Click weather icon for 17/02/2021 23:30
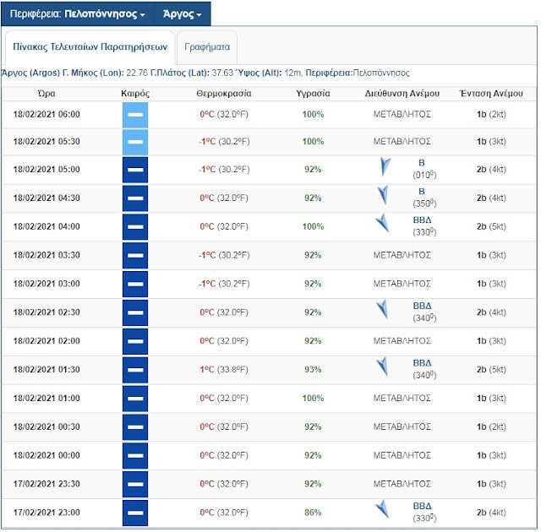This screenshot has width=541, height=532. (x=135, y=485)
